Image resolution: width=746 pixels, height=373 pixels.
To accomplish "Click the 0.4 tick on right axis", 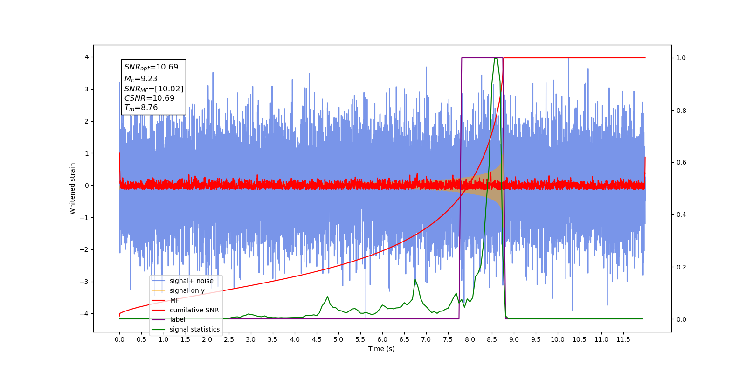I will coord(681,215).
